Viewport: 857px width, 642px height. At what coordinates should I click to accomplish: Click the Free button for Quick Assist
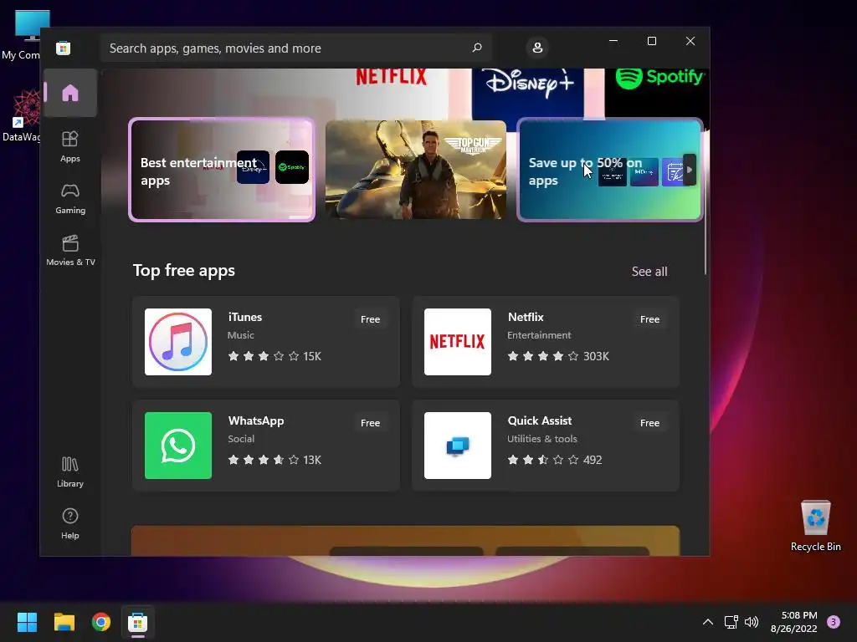pyautogui.click(x=649, y=423)
